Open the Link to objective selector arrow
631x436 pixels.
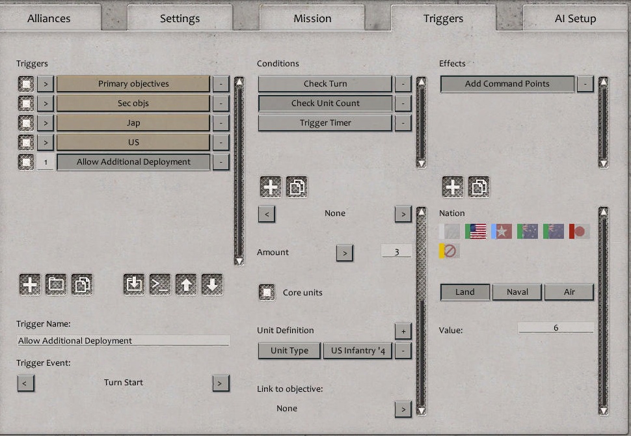[403, 409]
